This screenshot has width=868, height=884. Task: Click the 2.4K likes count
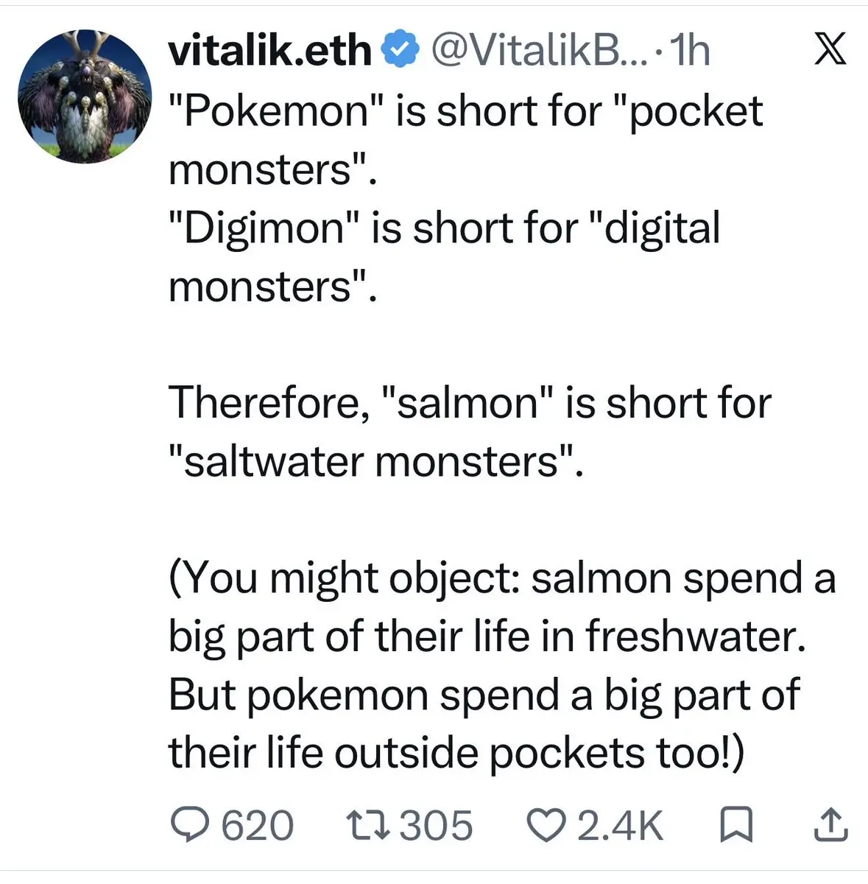point(621,825)
